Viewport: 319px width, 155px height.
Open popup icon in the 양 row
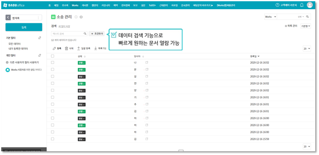147,90
